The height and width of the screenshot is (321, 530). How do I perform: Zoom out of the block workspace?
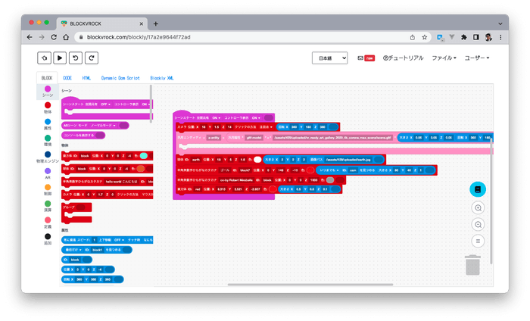pos(476,224)
